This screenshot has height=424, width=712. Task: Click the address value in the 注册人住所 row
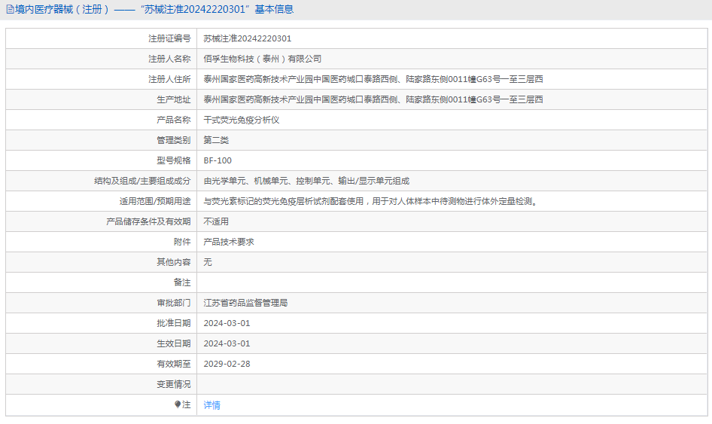(373, 79)
